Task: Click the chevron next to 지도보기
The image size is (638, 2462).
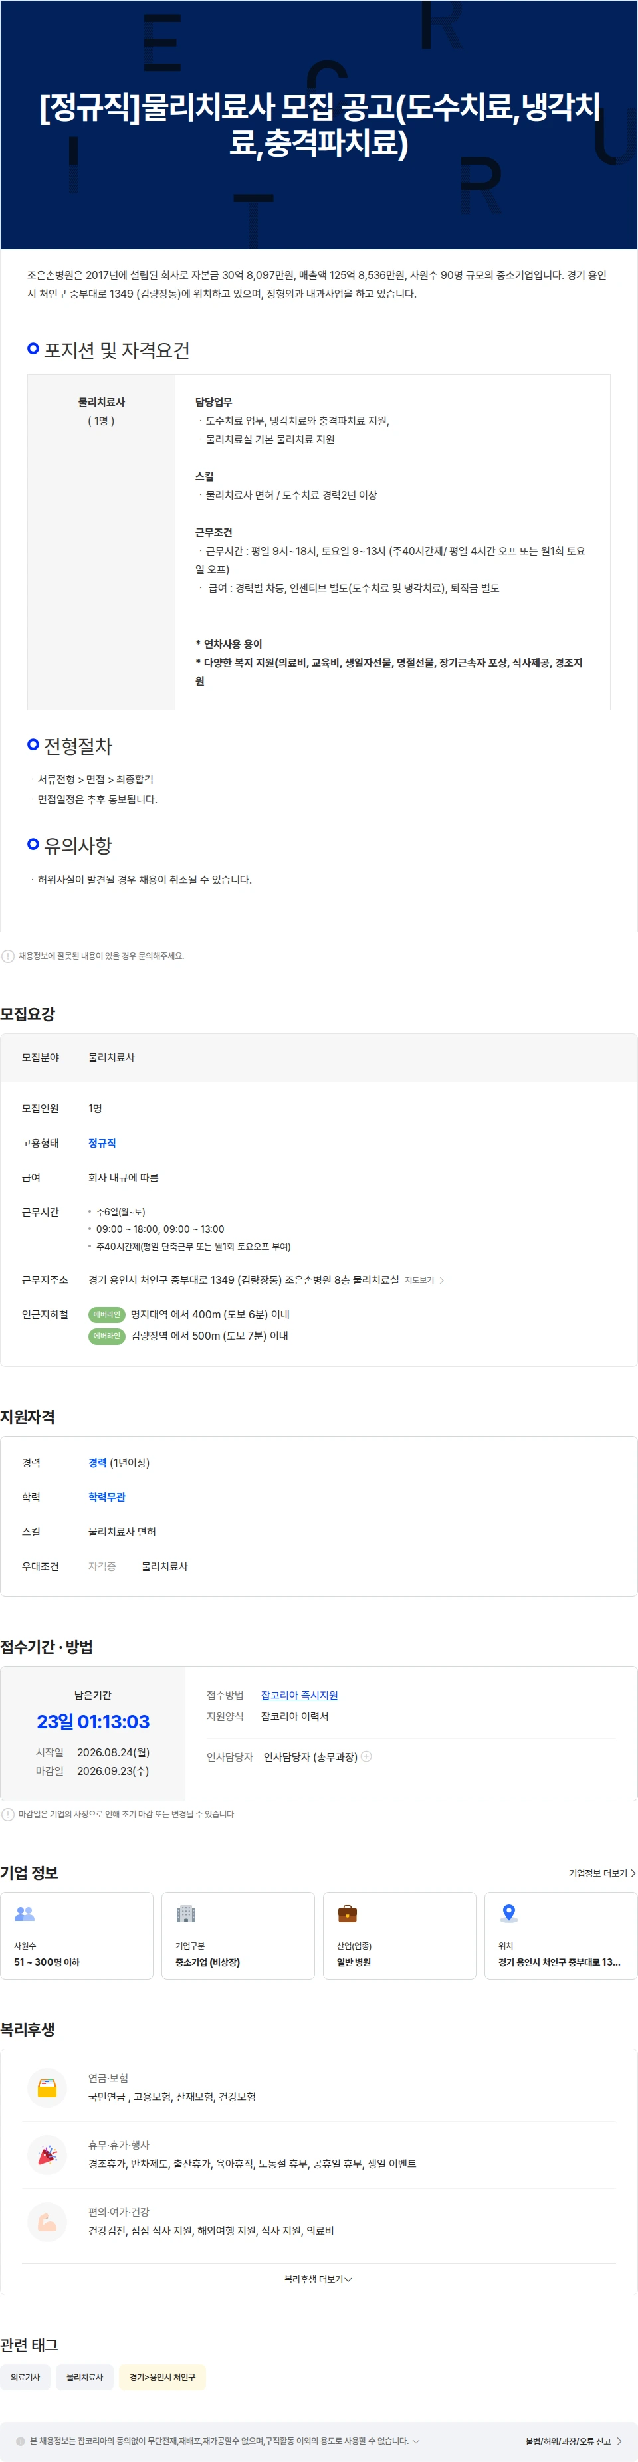Action: click(442, 1280)
